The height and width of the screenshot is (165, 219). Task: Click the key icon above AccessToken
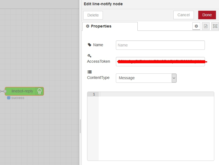click(x=89, y=56)
